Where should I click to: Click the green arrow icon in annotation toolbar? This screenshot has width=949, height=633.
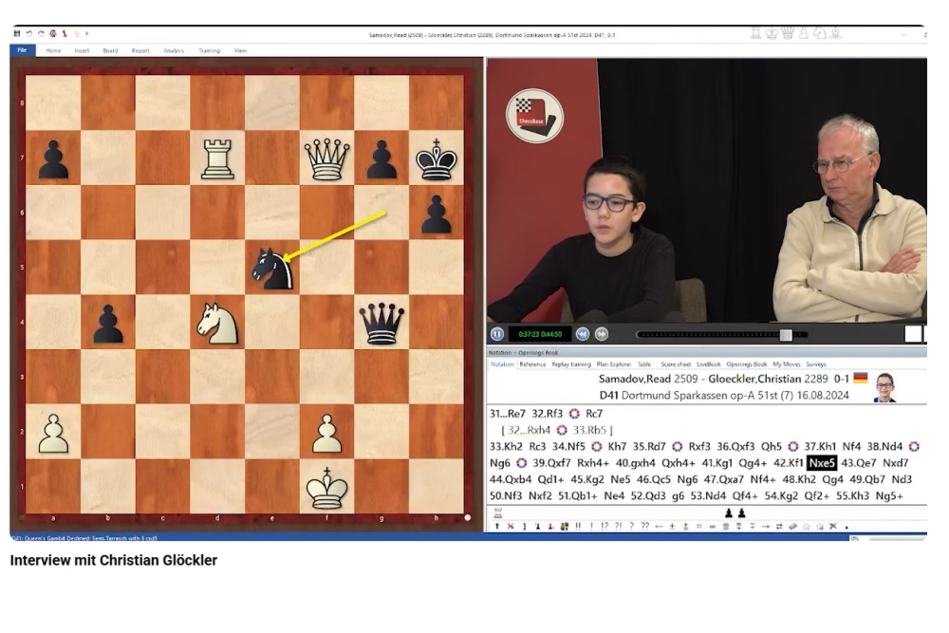(496, 527)
